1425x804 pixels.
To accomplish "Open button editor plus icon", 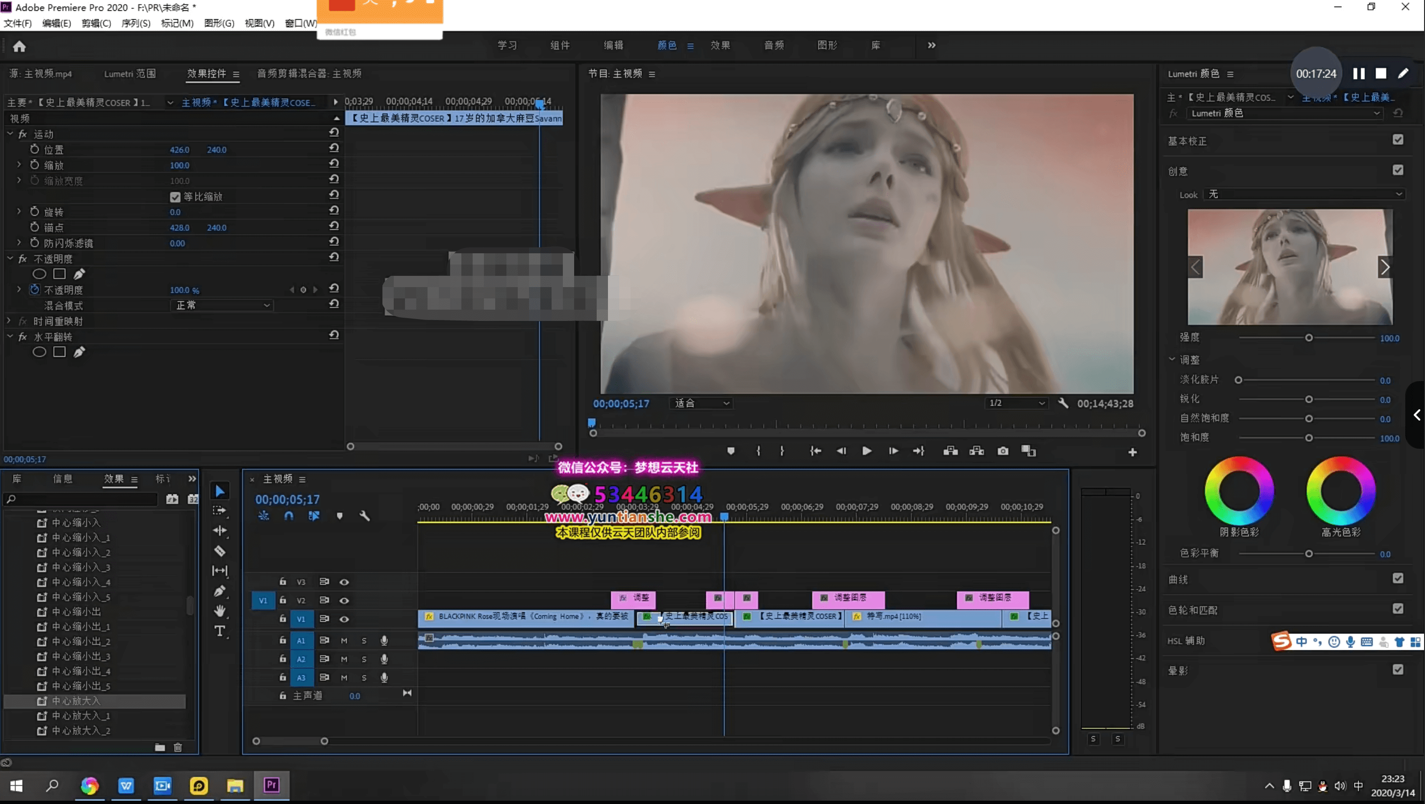I will [x=1132, y=453].
